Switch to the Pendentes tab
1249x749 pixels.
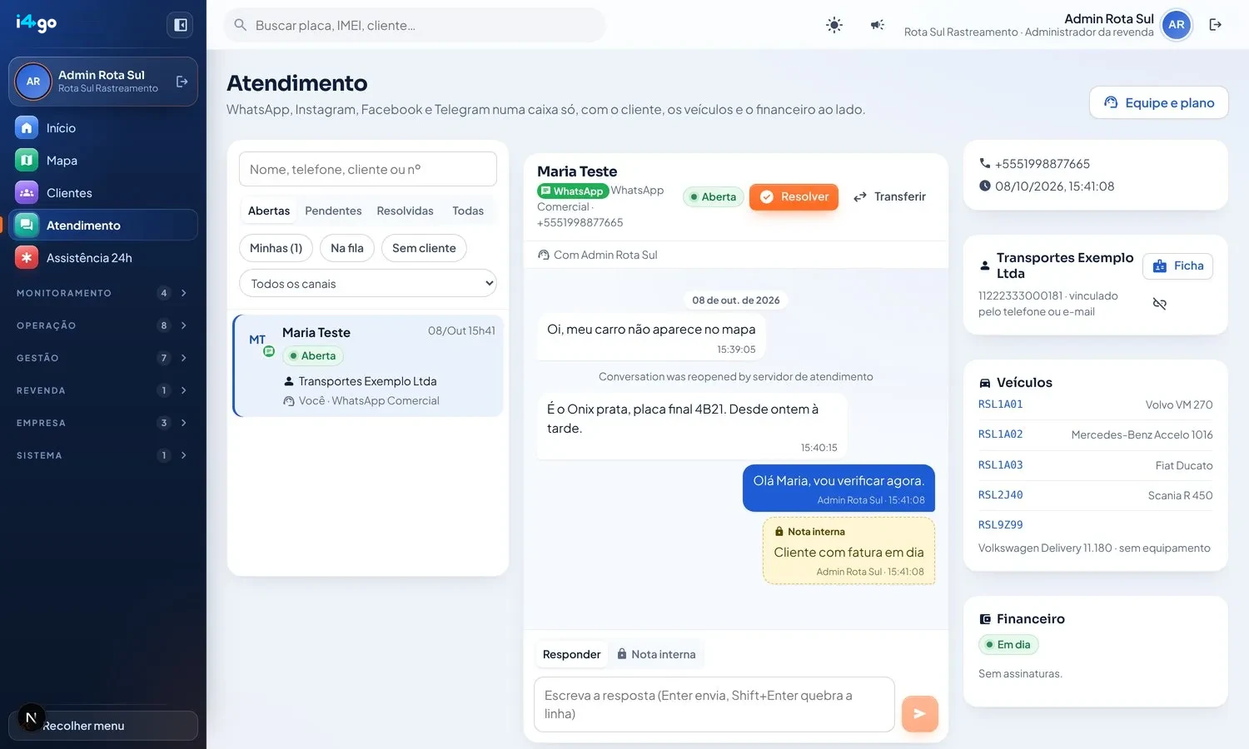tap(333, 211)
